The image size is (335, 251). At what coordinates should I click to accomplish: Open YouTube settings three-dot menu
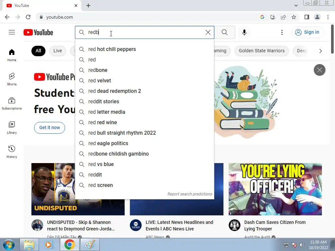tap(282, 32)
